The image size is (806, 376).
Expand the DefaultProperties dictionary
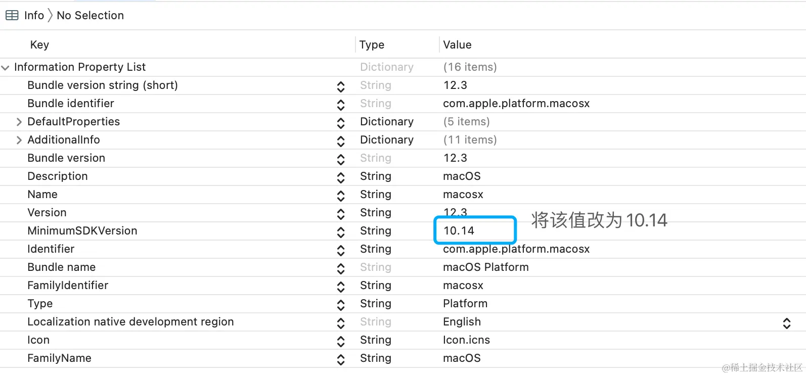click(19, 122)
